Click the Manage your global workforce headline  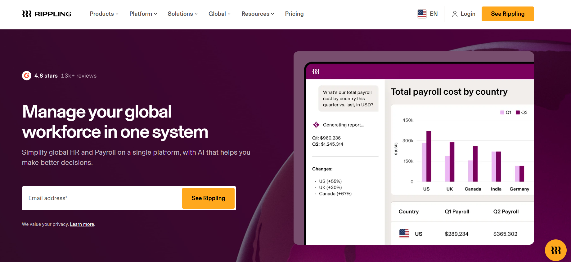point(115,122)
